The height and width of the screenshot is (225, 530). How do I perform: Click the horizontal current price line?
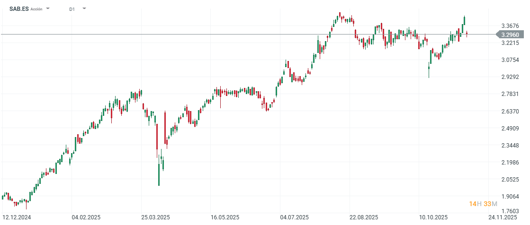[x=237, y=35]
